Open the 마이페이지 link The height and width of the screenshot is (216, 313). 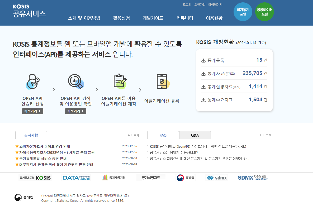point(215,4)
